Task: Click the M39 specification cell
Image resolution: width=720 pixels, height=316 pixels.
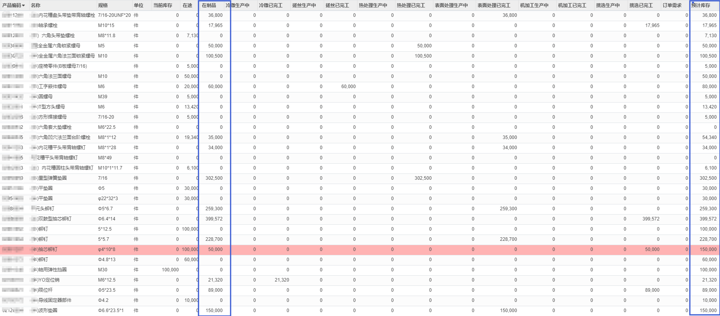Action: pyautogui.click(x=103, y=97)
